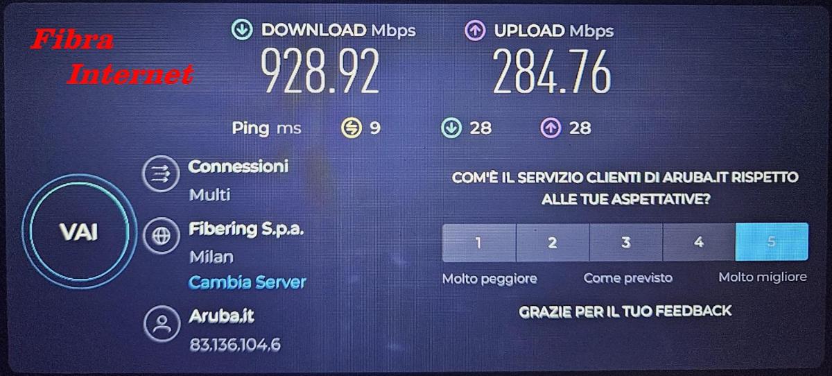Select rating 2 in the survey
Screen dimensions: 832x376
(x=553, y=242)
